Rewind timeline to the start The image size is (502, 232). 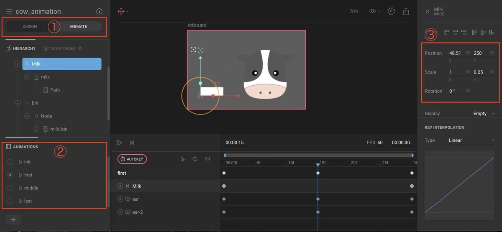coord(132,143)
